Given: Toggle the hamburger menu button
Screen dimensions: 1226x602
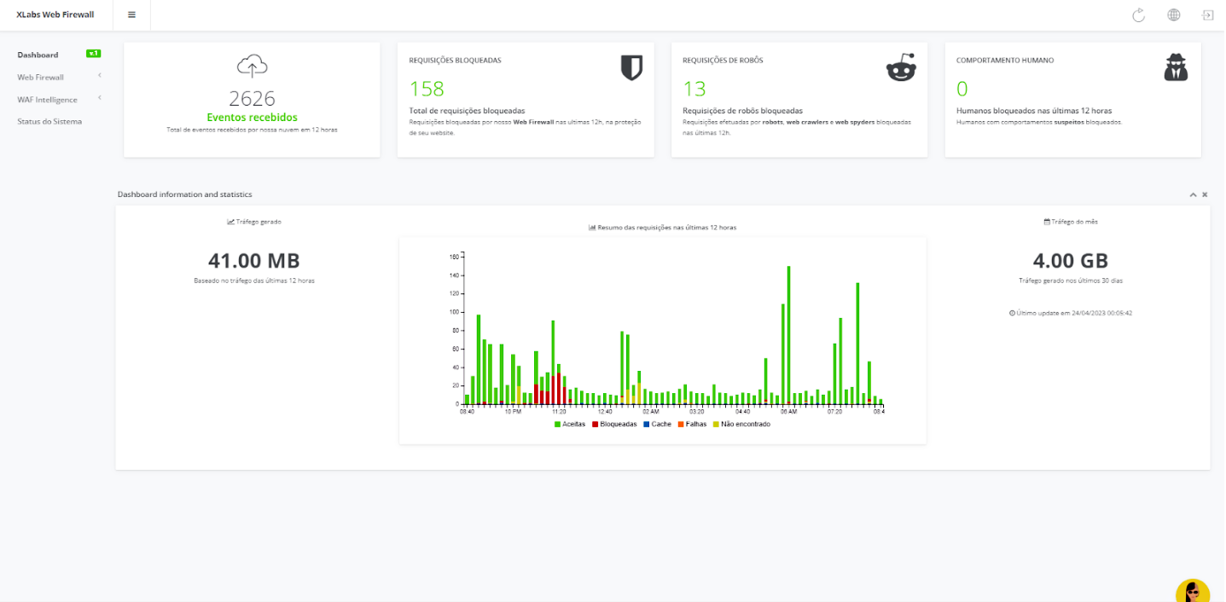Looking at the screenshot, I should (x=131, y=14).
